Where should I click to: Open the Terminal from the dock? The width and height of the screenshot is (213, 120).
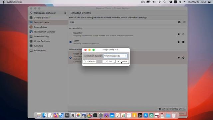[67, 116]
